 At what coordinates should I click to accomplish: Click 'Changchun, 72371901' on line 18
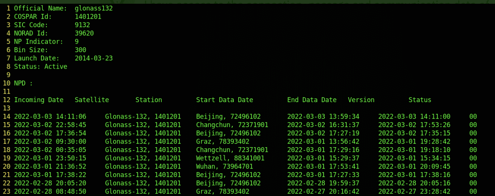(232, 150)
